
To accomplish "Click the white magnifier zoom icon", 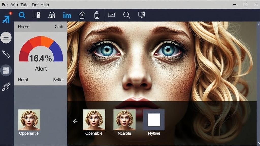I will coord(126,15).
